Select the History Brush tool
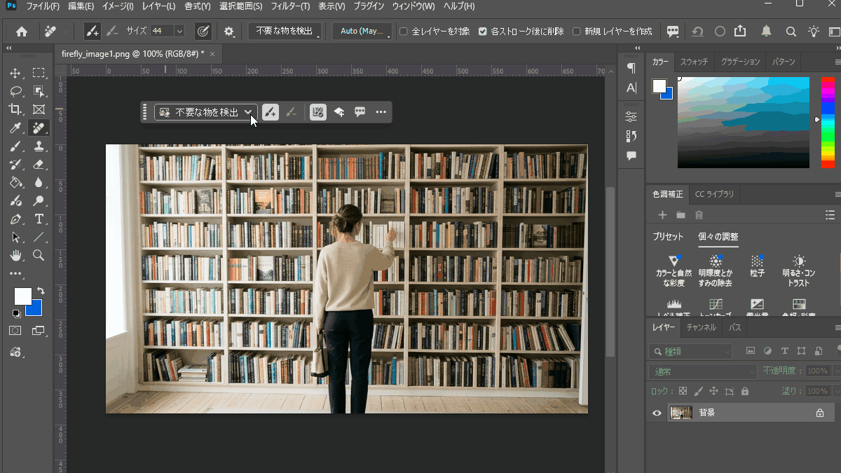The image size is (841, 473). click(x=15, y=165)
